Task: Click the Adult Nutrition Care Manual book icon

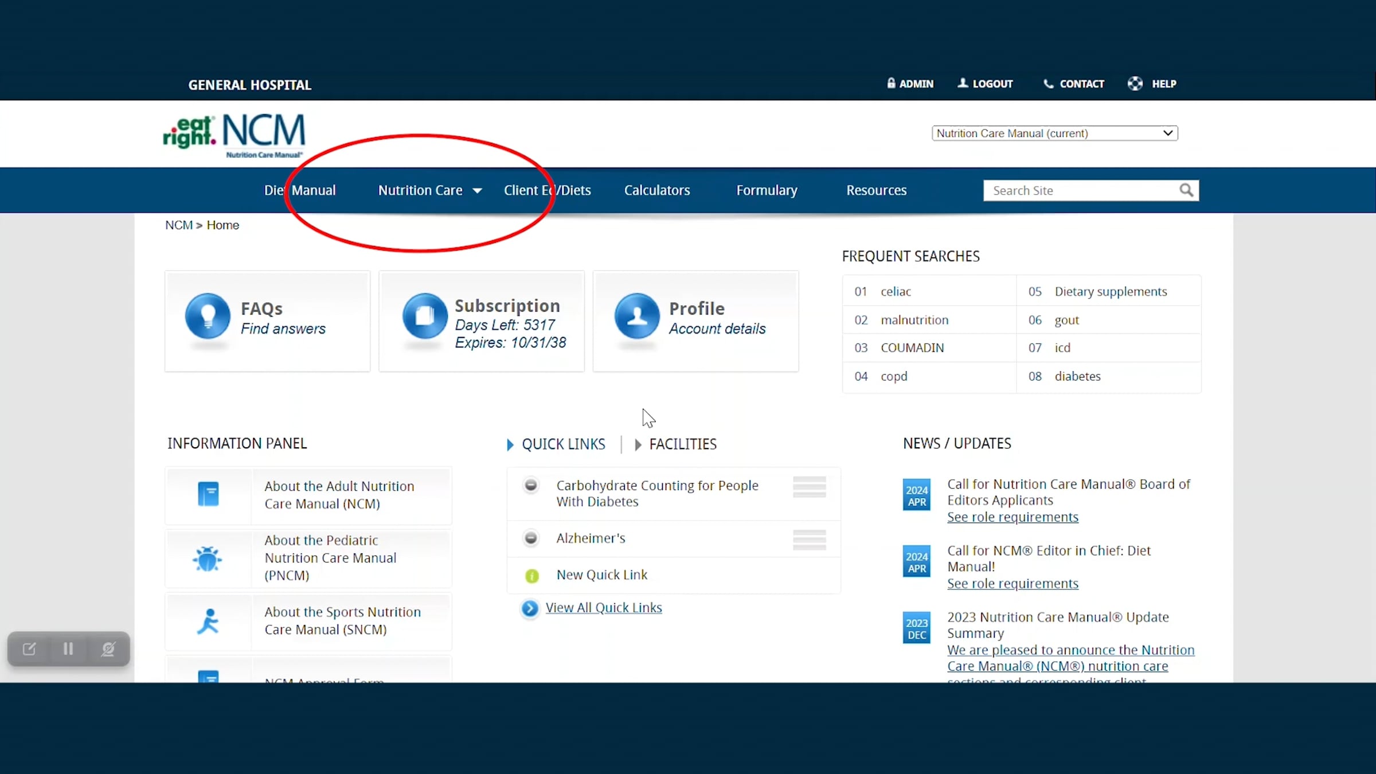Action: (x=208, y=494)
